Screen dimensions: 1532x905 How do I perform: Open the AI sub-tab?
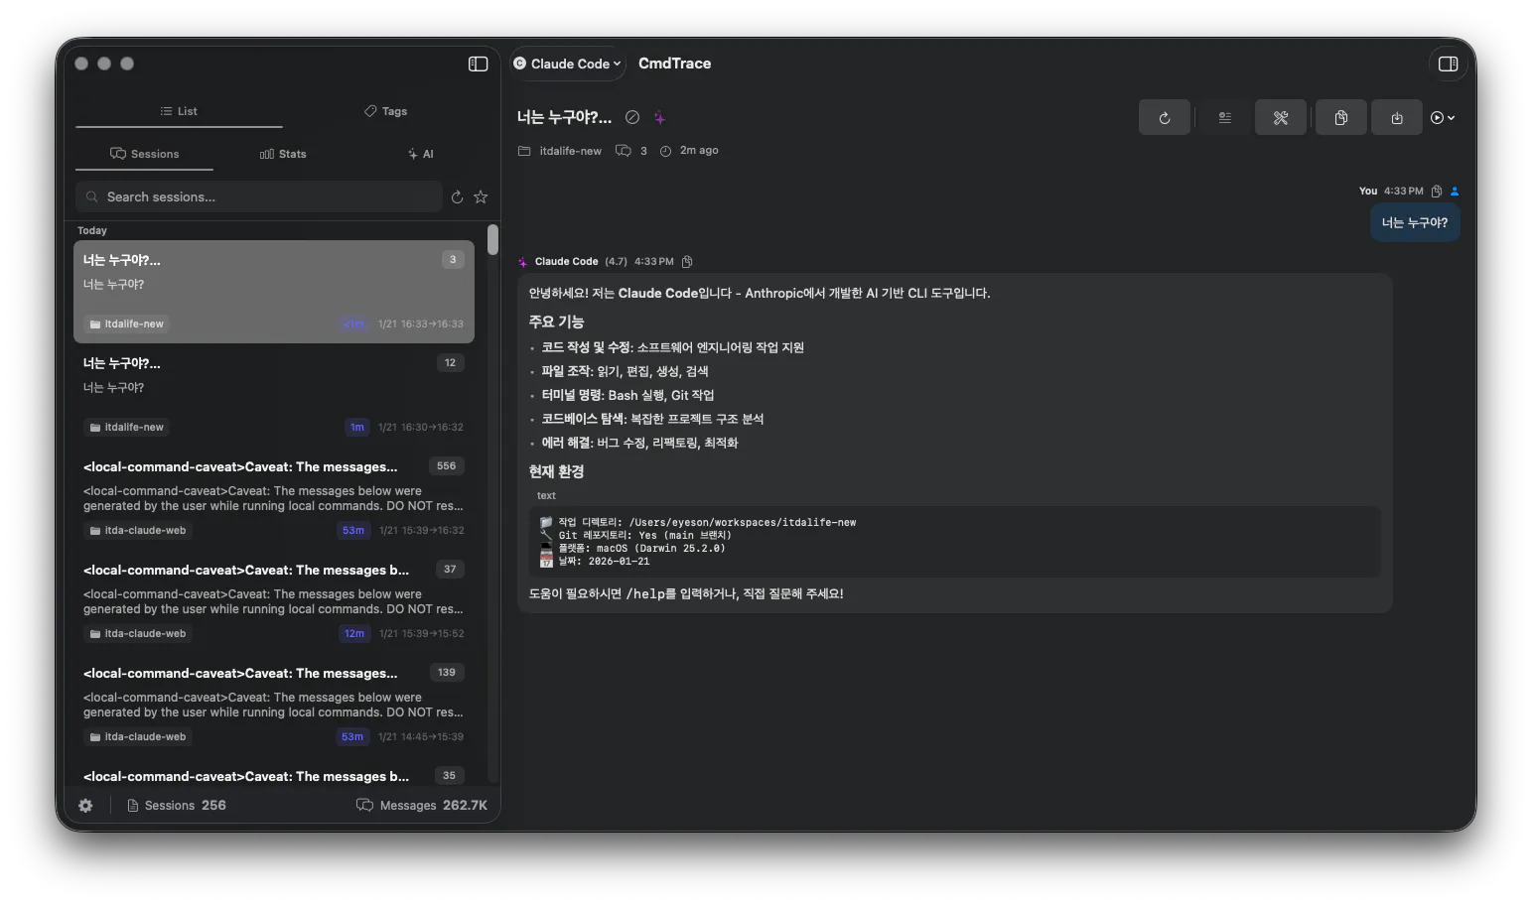click(x=421, y=154)
